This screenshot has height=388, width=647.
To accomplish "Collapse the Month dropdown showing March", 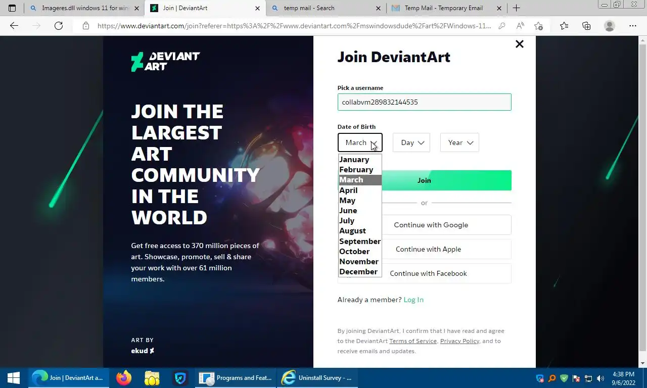I will pyautogui.click(x=360, y=142).
